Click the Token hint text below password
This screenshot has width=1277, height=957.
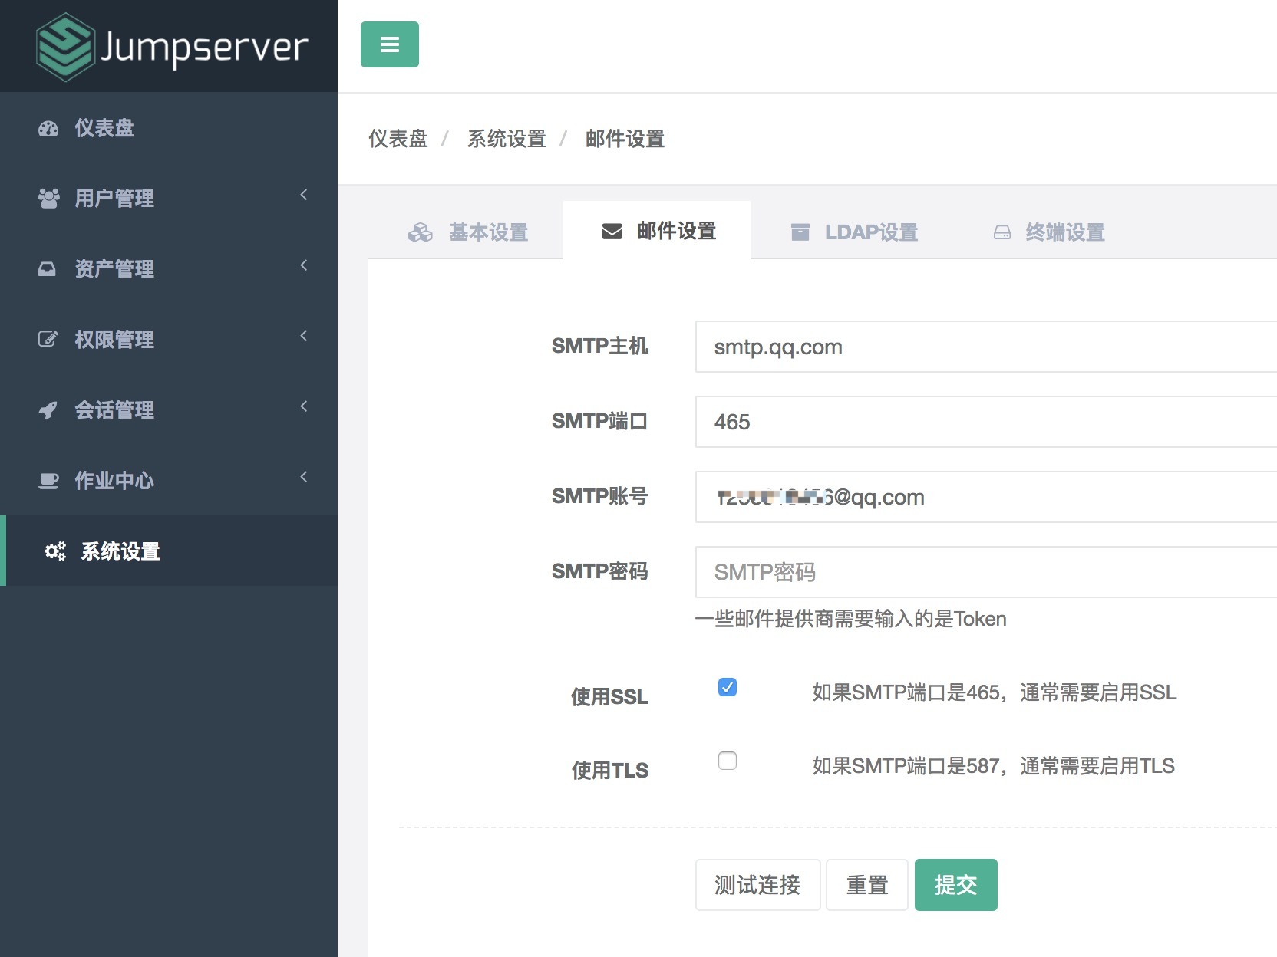[851, 619]
